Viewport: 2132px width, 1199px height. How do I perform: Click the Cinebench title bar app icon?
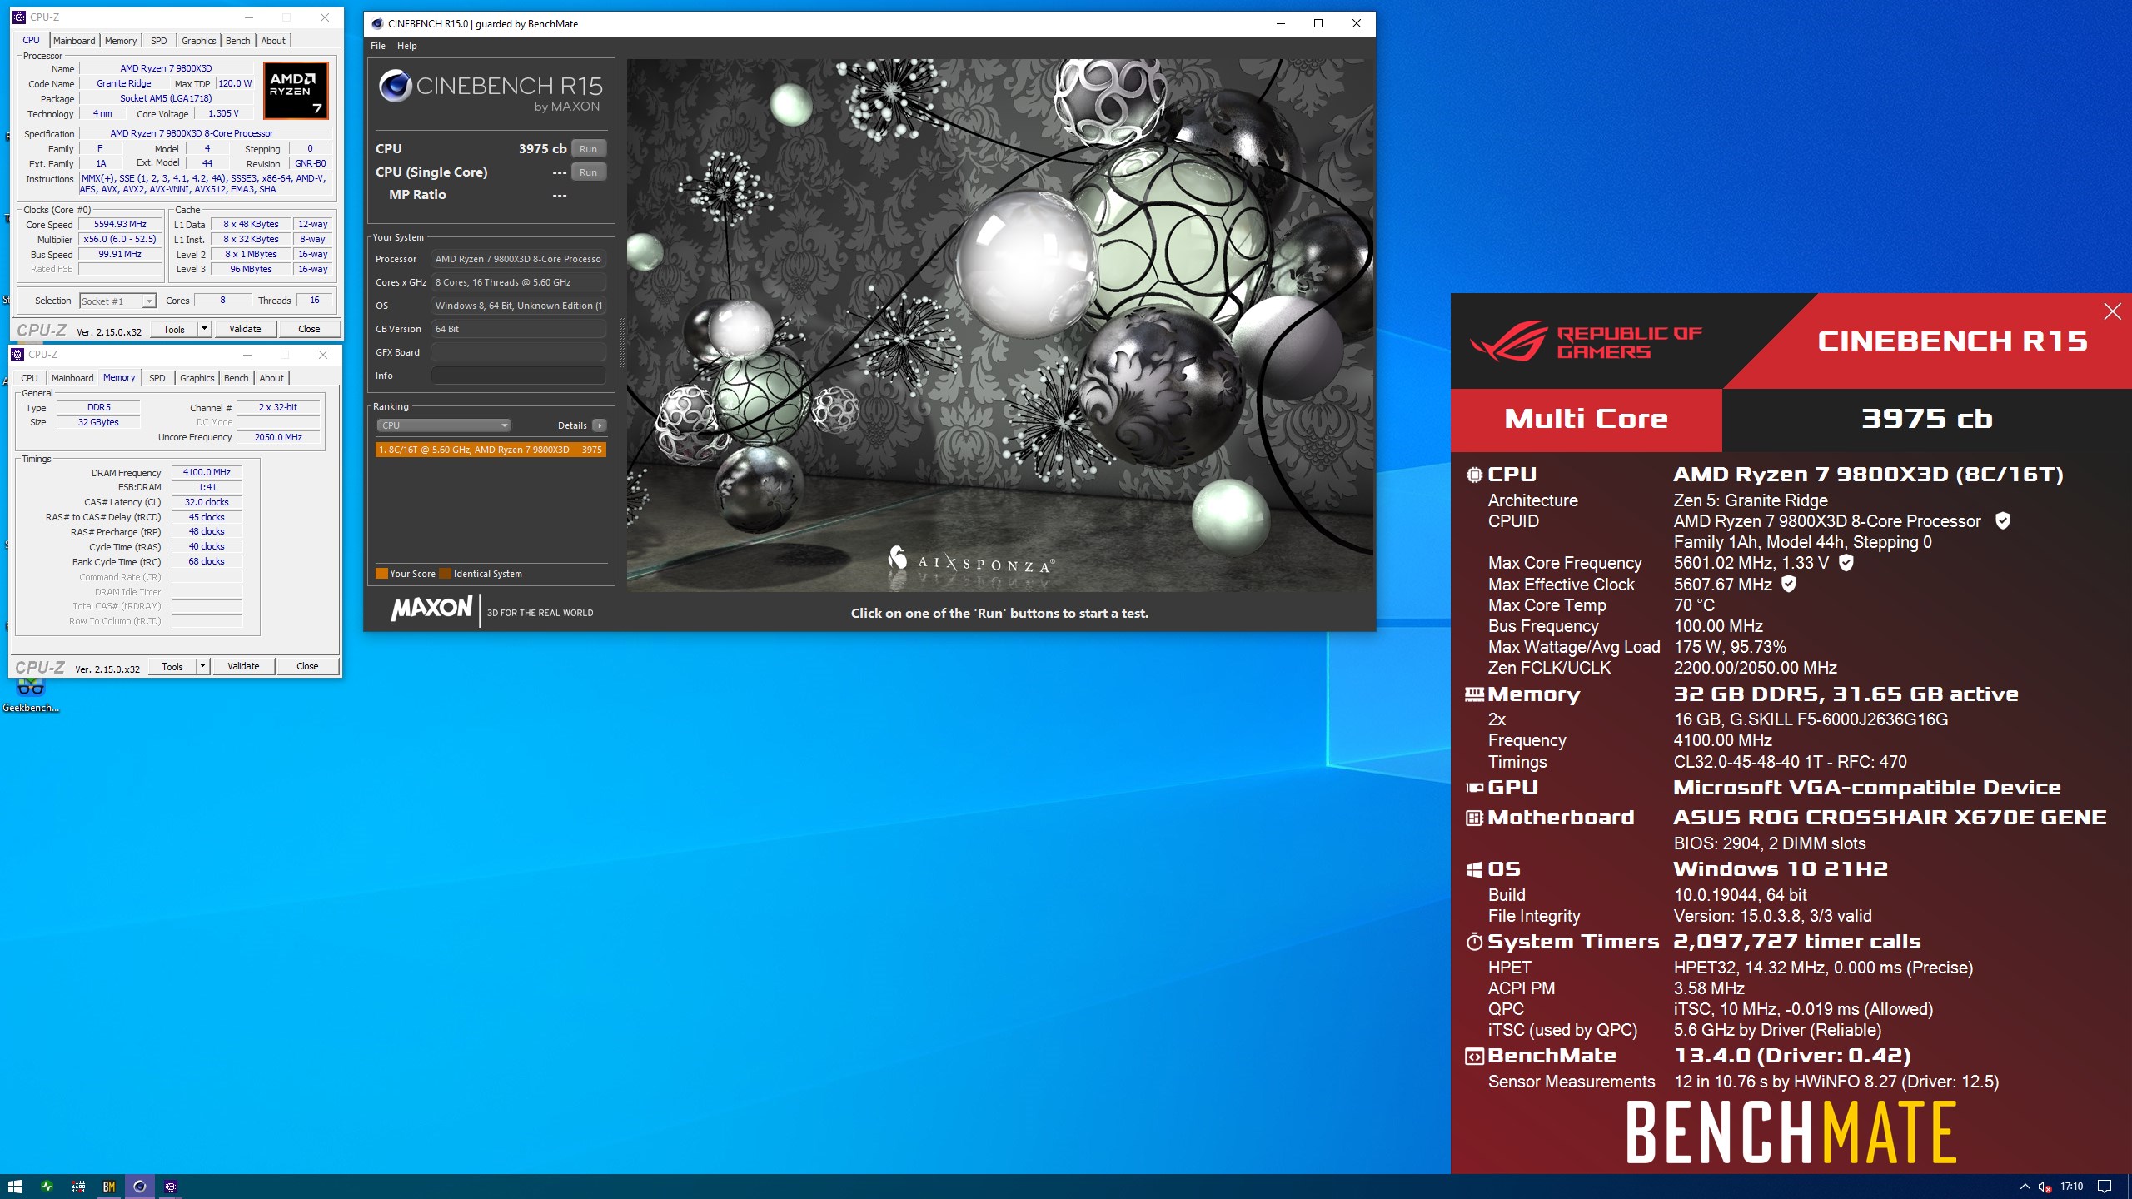coord(377,23)
